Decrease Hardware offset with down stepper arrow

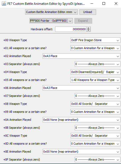click(88, 30)
